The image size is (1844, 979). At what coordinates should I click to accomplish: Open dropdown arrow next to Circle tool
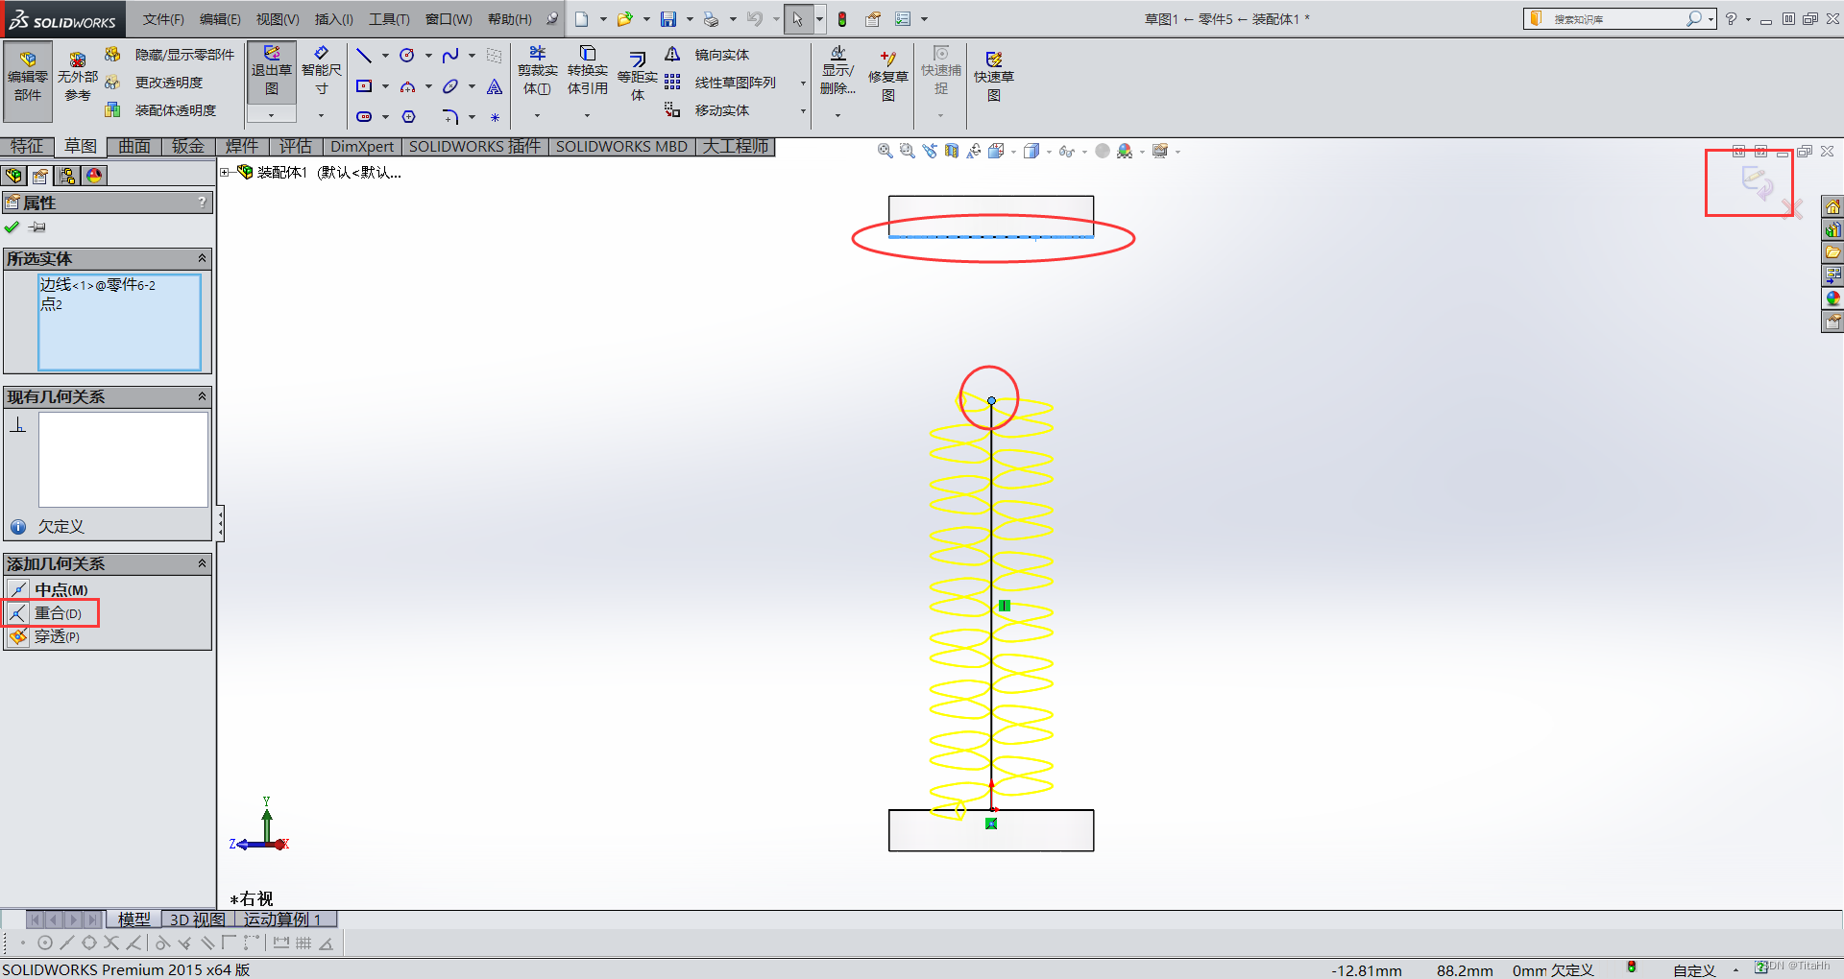[428, 56]
